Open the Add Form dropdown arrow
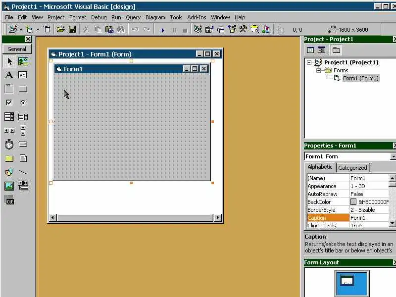Viewport: 396px width, 297px height. [x=38, y=30]
